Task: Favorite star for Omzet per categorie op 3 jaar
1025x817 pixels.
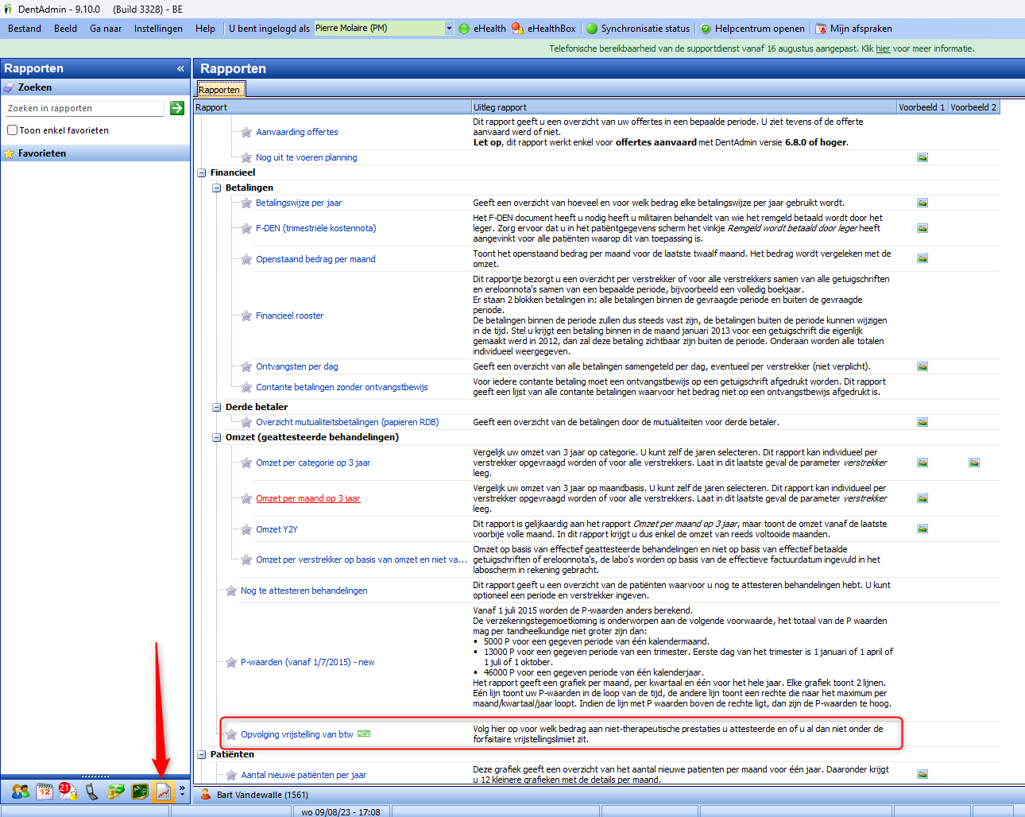Action: point(246,463)
